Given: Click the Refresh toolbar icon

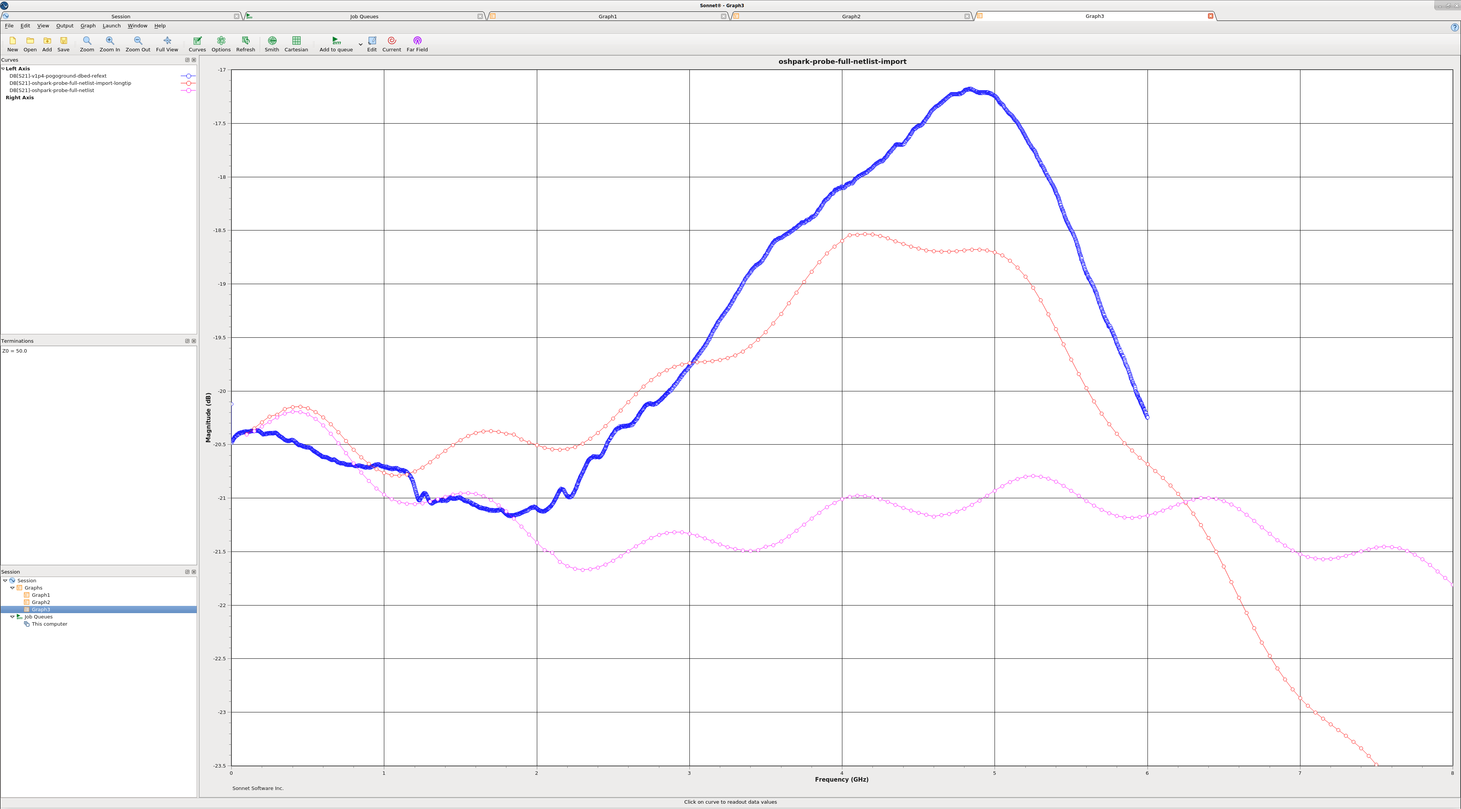Looking at the screenshot, I should coord(245,41).
